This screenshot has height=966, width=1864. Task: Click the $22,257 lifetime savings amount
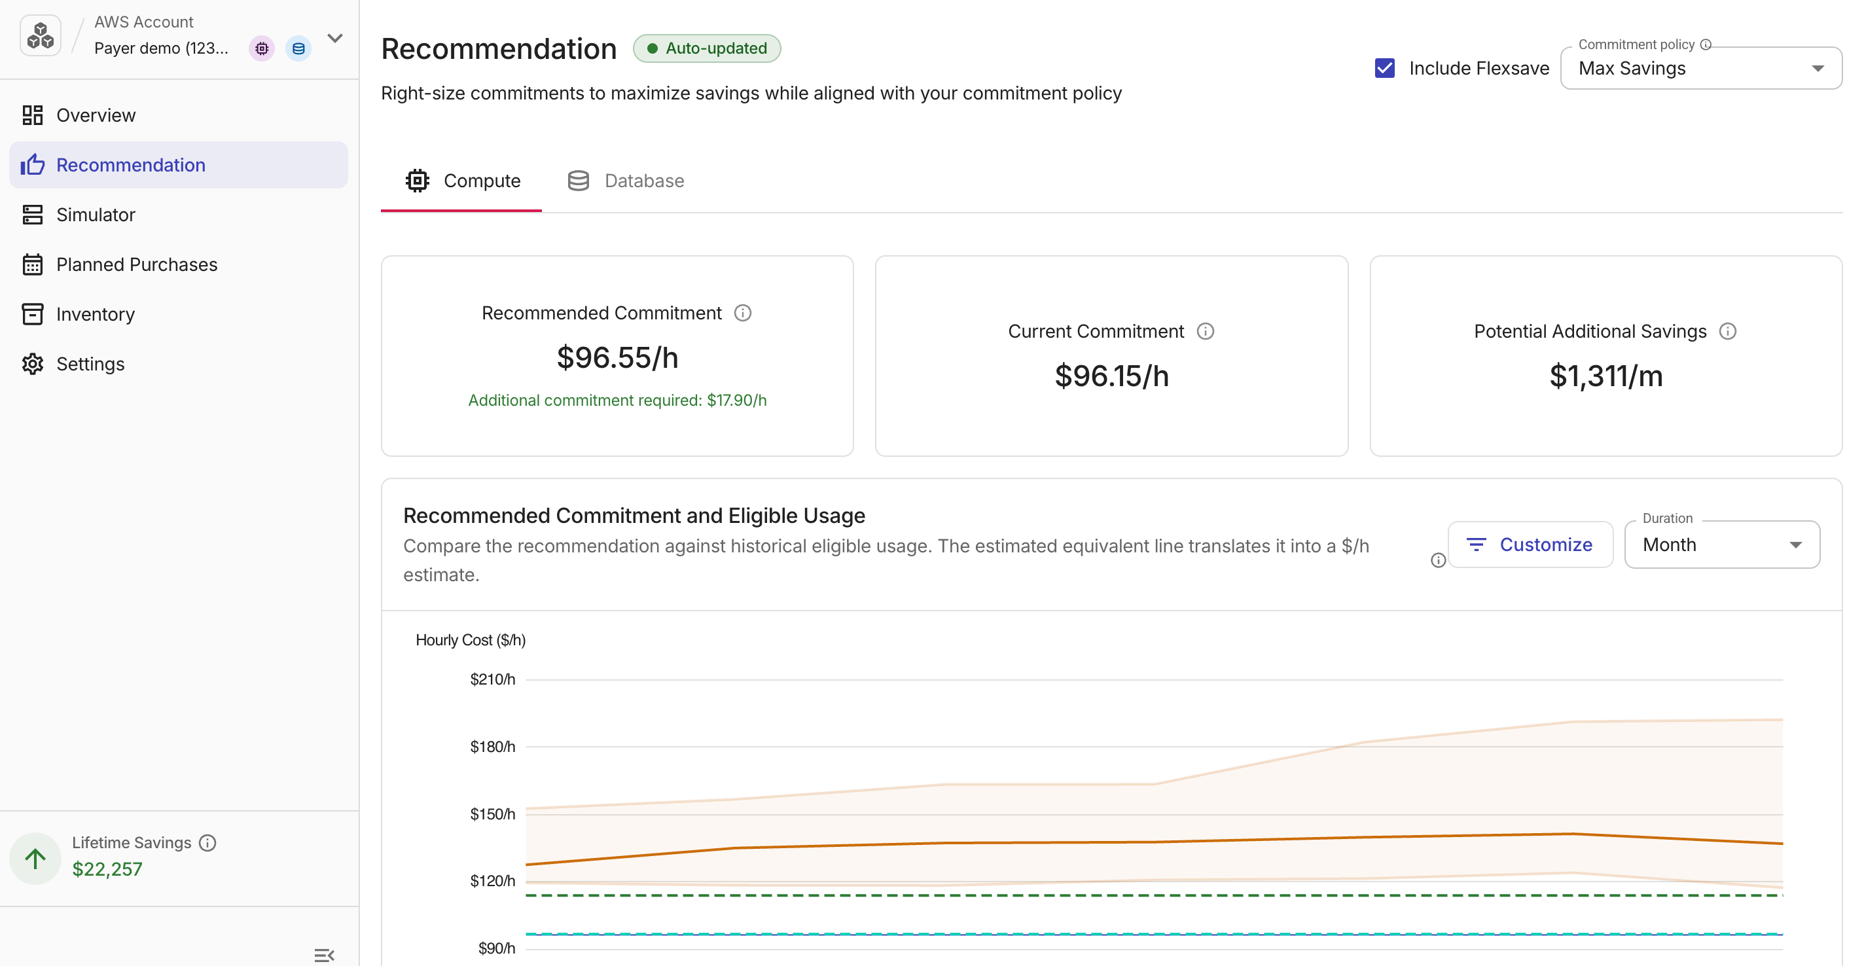[x=107, y=868]
